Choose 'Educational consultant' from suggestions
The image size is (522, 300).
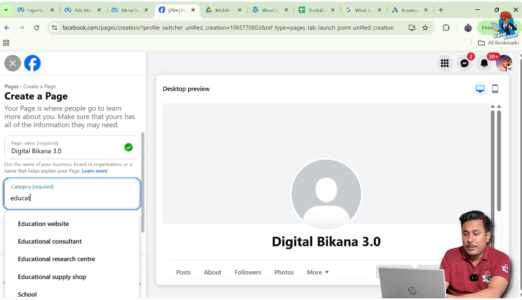(50, 242)
